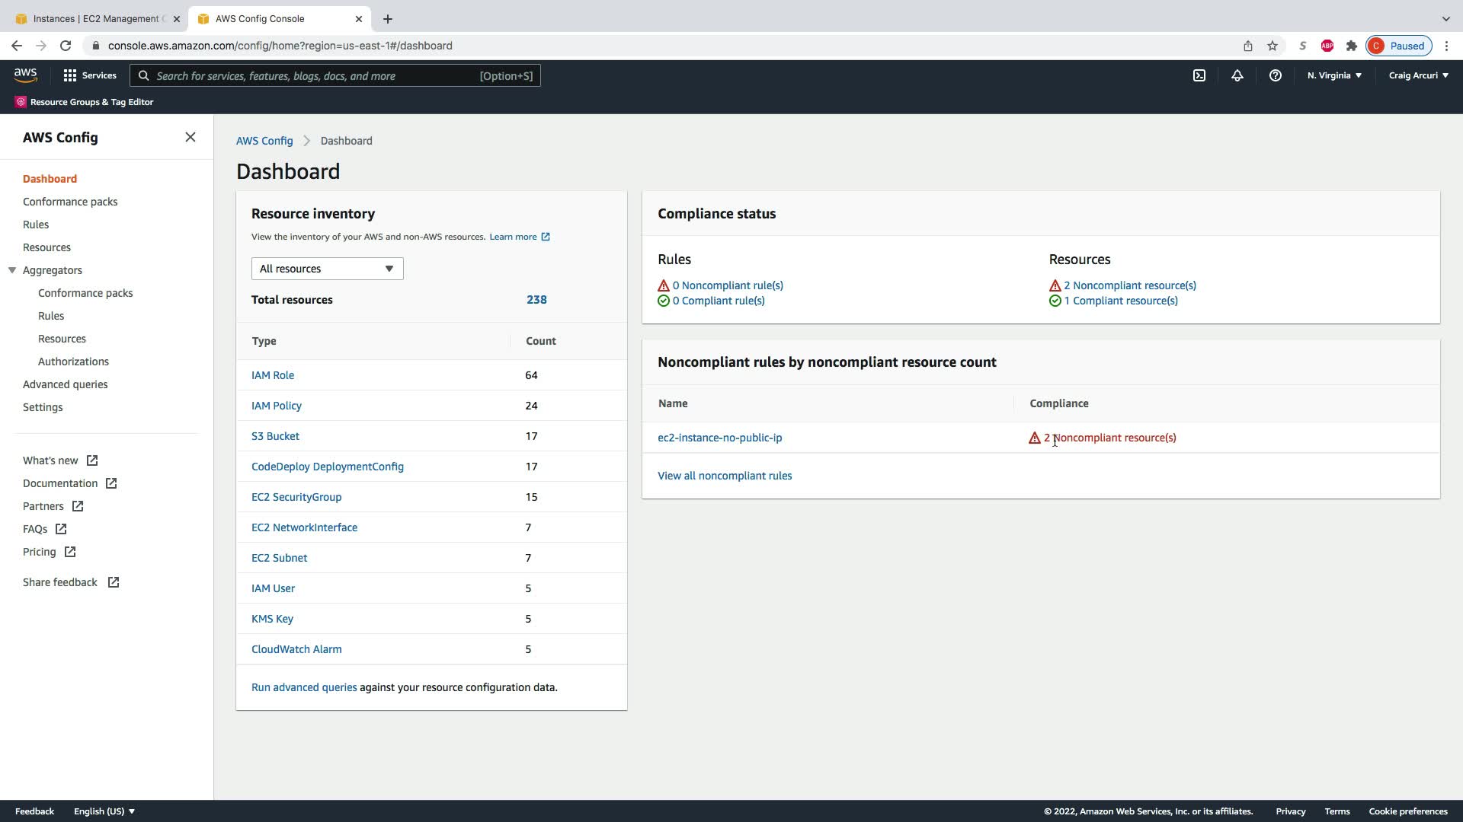Expand the All resources dropdown

tap(327, 269)
